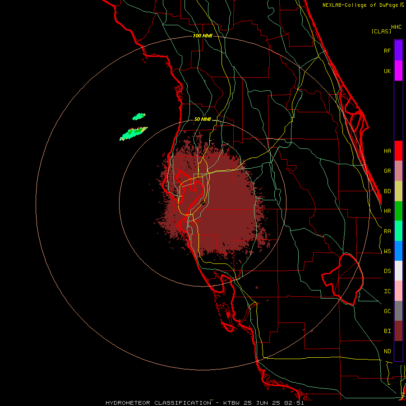406x406 pixels.
Task: Click the "GC" legend label
Action: coord(388,311)
